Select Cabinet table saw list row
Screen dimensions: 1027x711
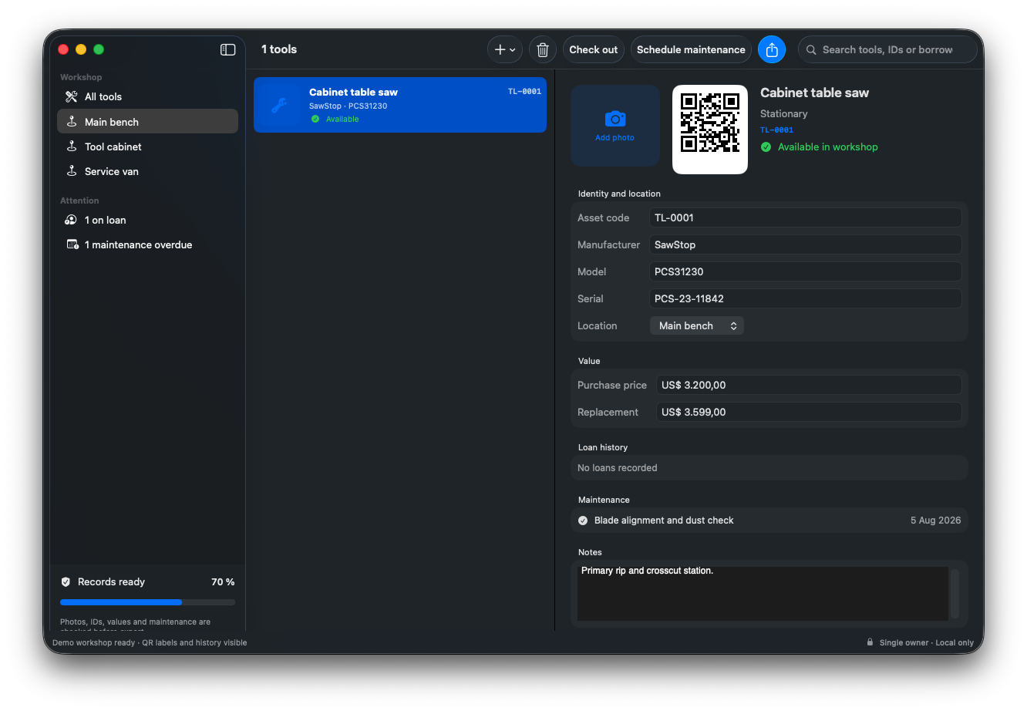point(400,105)
